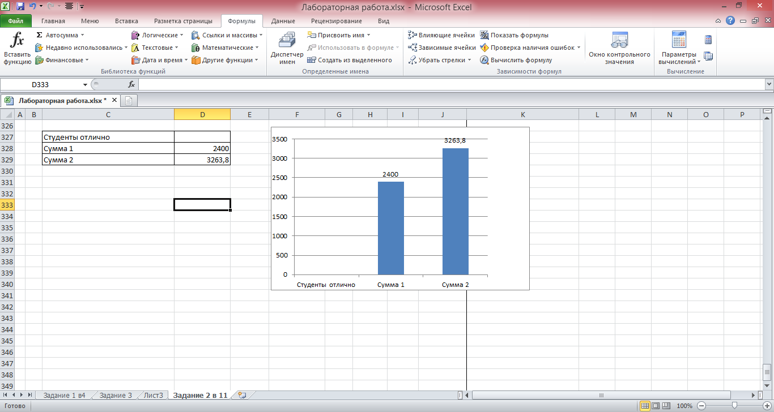Viewport: 774px width, 412px height.
Task: Click the Автосумма sigma icon
Action: click(x=39, y=35)
